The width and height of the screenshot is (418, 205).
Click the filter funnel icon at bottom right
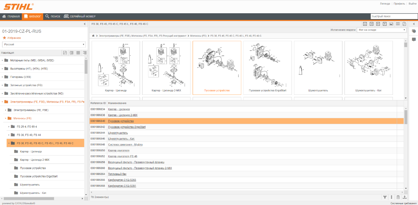385,197
